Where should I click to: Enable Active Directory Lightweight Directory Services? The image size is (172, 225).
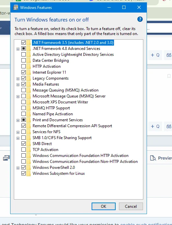[x=23, y=55]
